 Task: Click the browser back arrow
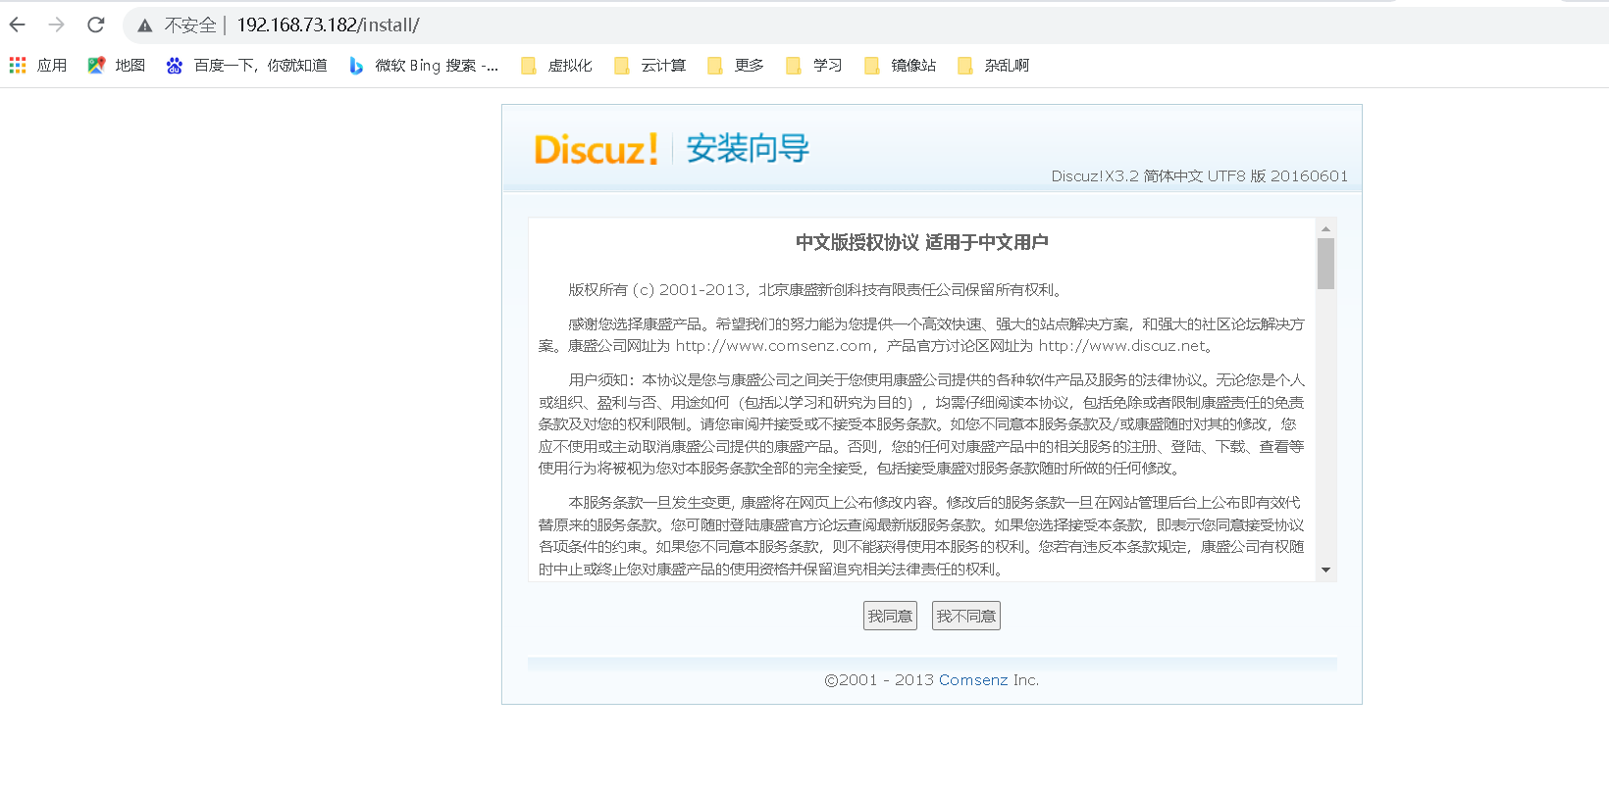pyautogui.click(x=18, y=25)
